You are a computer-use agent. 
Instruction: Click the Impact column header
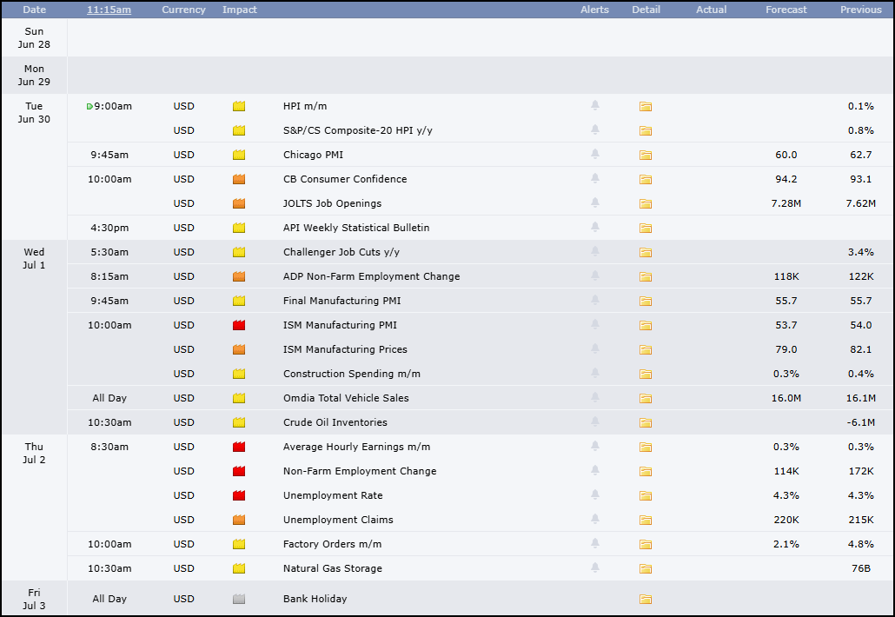click(240, 10)
